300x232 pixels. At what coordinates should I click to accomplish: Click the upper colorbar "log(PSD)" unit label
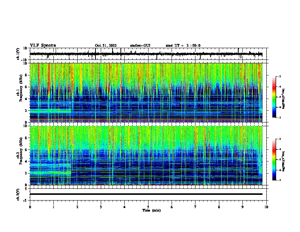(283, 99)
